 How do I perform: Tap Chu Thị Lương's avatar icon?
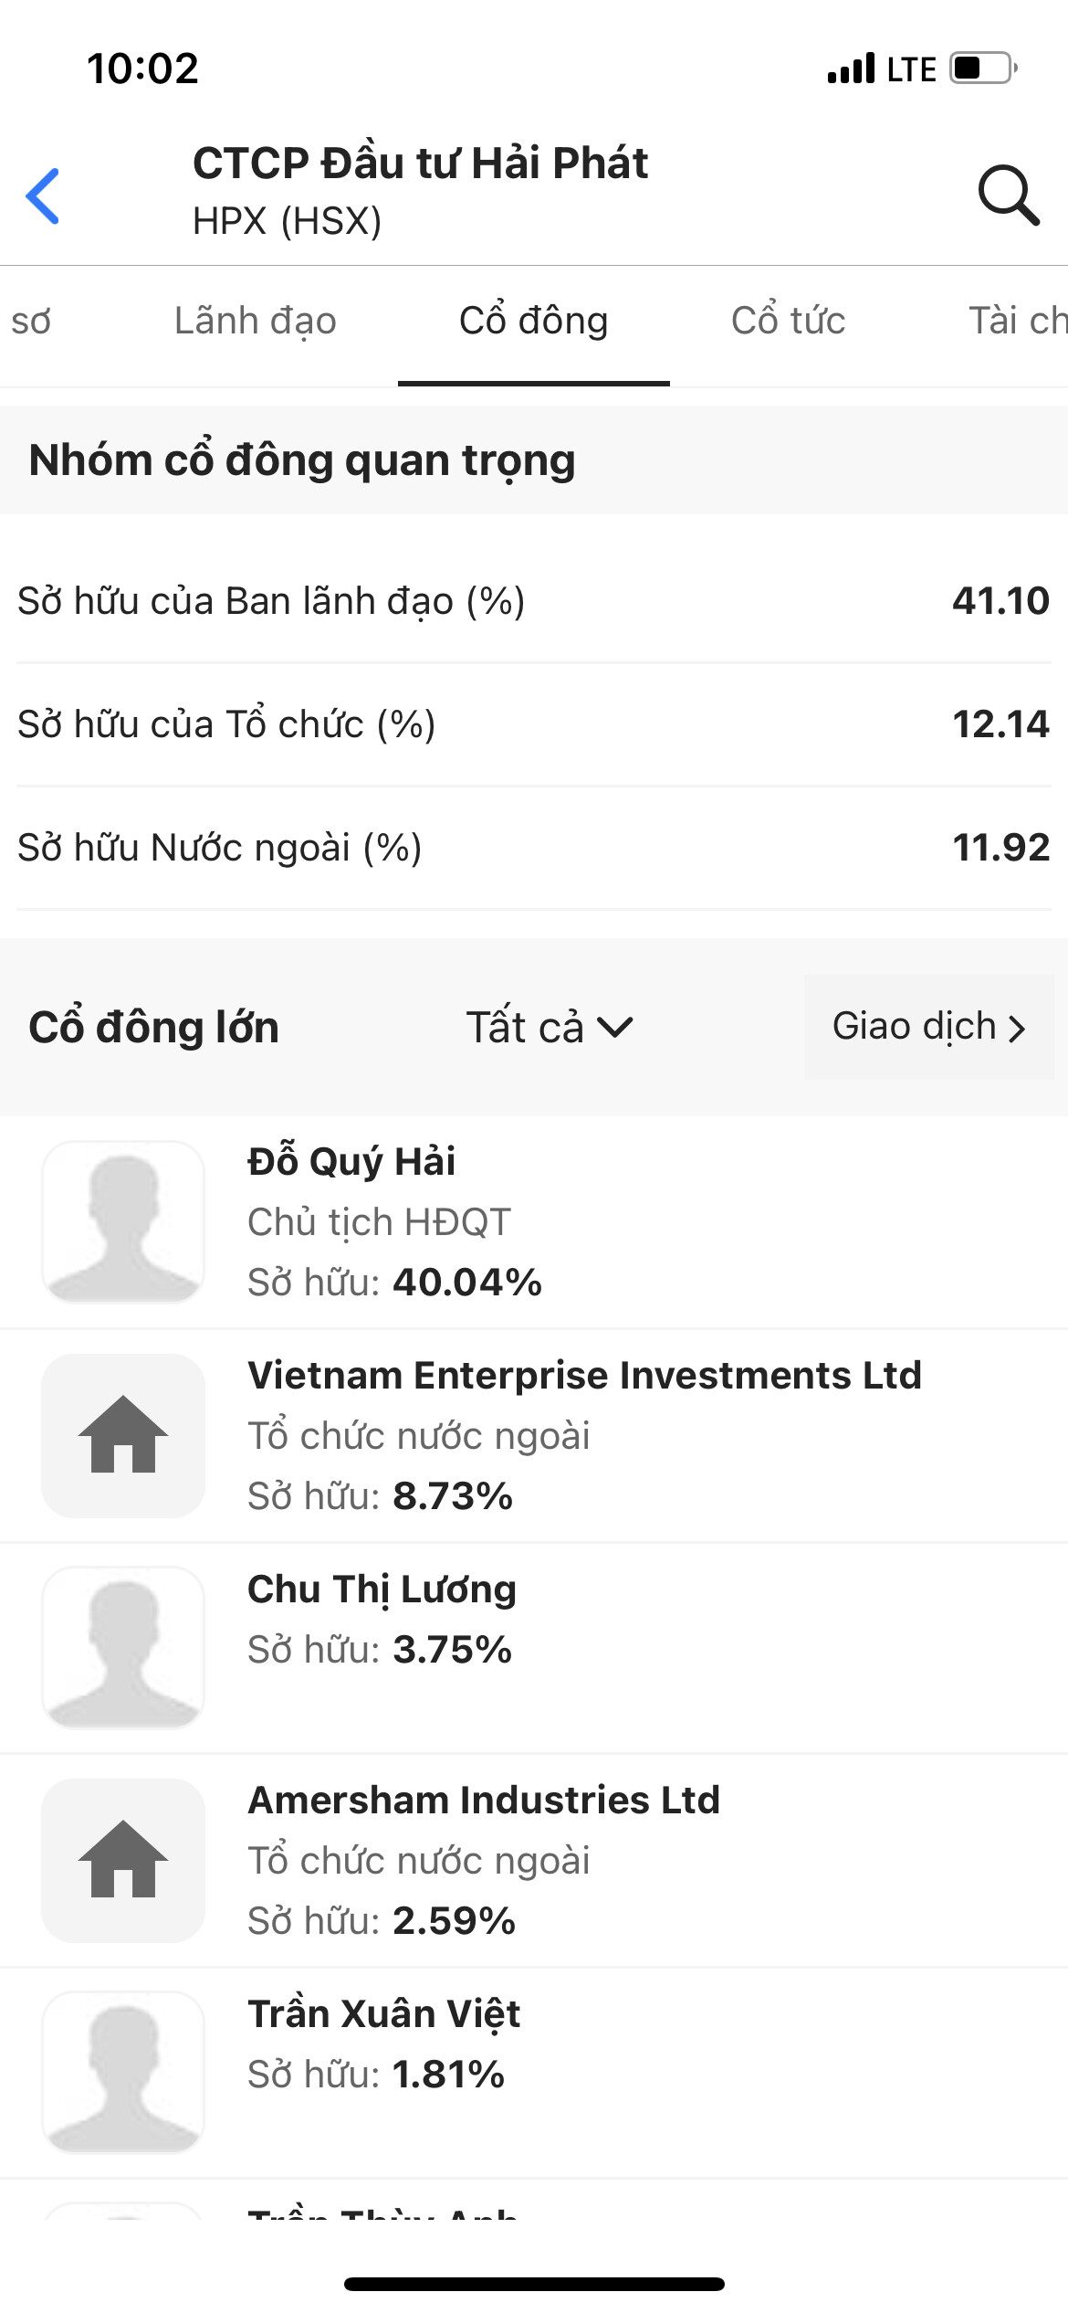click(123, 1647)
